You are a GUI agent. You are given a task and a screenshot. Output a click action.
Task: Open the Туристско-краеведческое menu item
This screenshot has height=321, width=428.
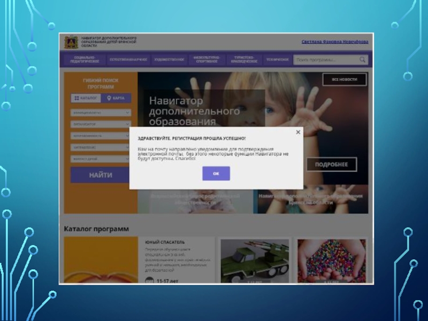point(244,59)
